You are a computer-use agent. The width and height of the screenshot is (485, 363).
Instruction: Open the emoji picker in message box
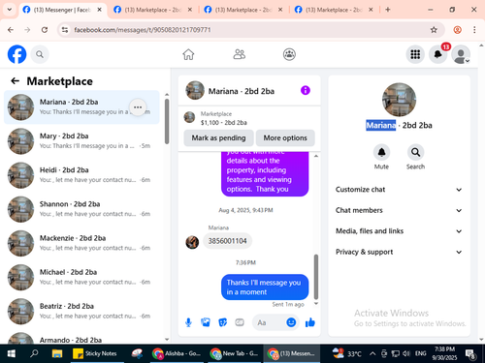tap(291, 322)
